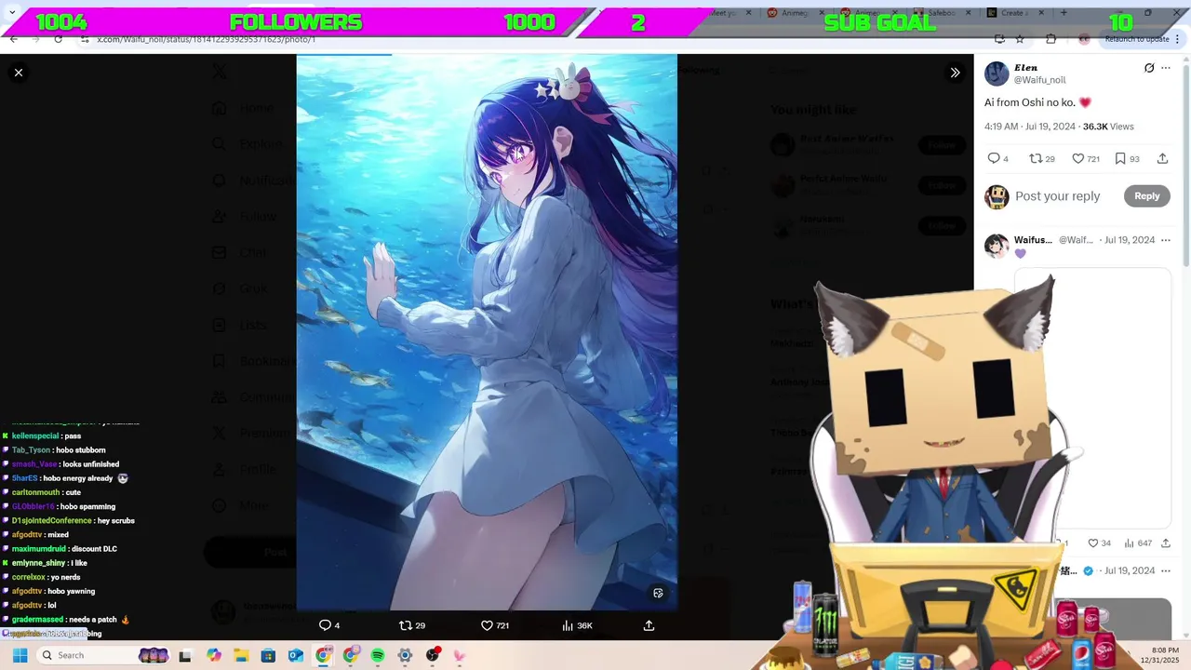Image resolution: width=1191 pixels, height=670 pixels.
Task: Open the Chrome profile avatar
Action: pyautogui.click(x=1084, y=39)
